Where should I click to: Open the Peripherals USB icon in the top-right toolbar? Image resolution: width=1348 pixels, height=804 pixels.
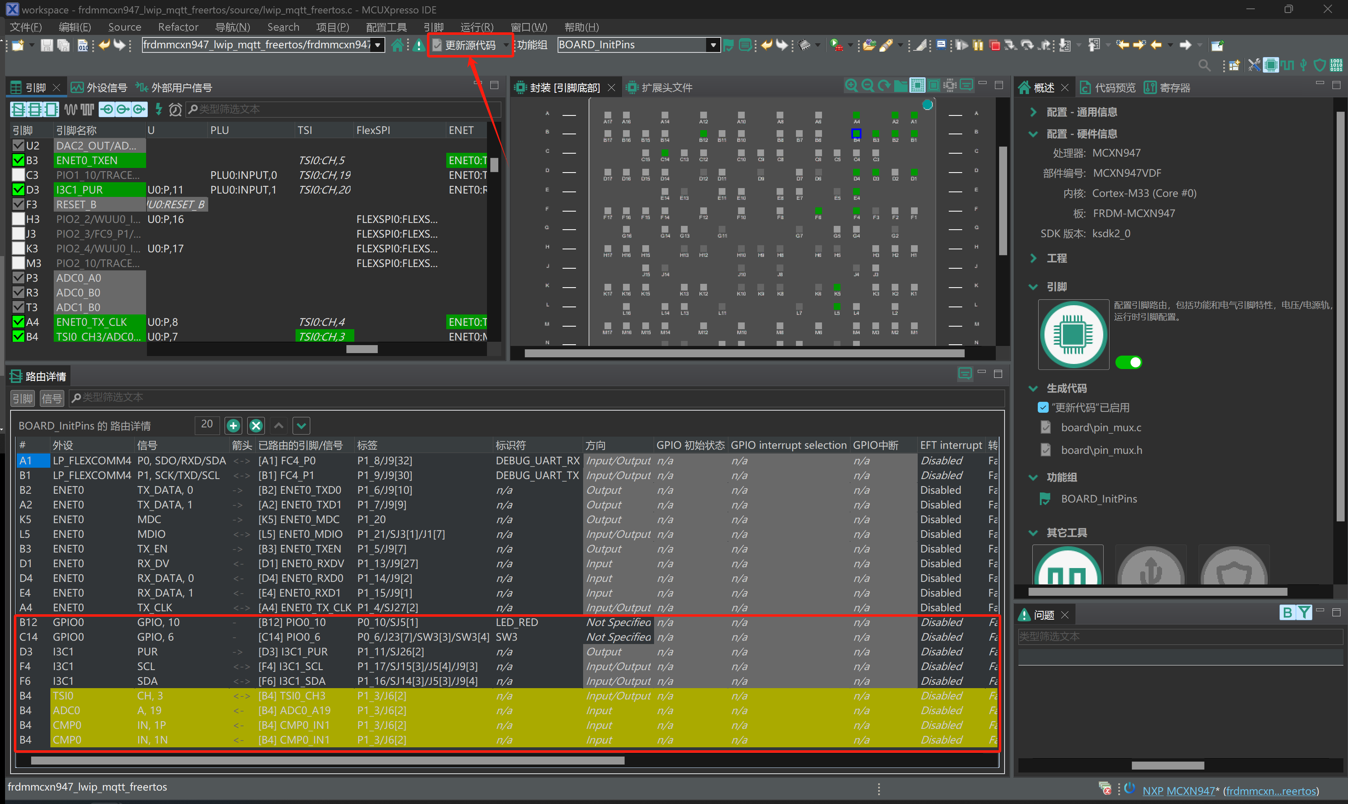tap(1304, 65)
